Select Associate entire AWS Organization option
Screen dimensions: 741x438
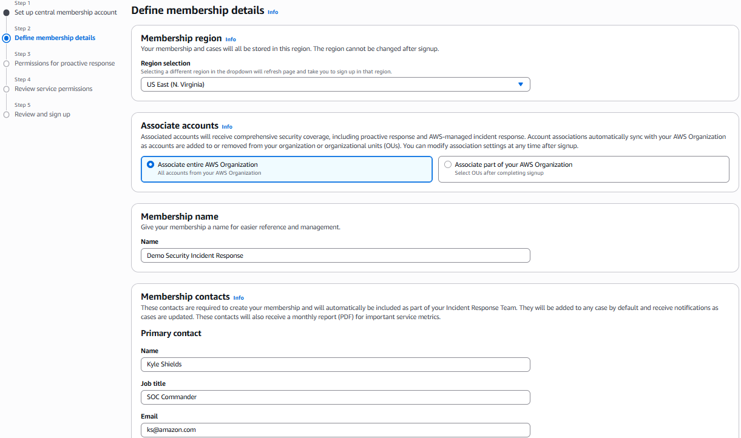point(286,169)
